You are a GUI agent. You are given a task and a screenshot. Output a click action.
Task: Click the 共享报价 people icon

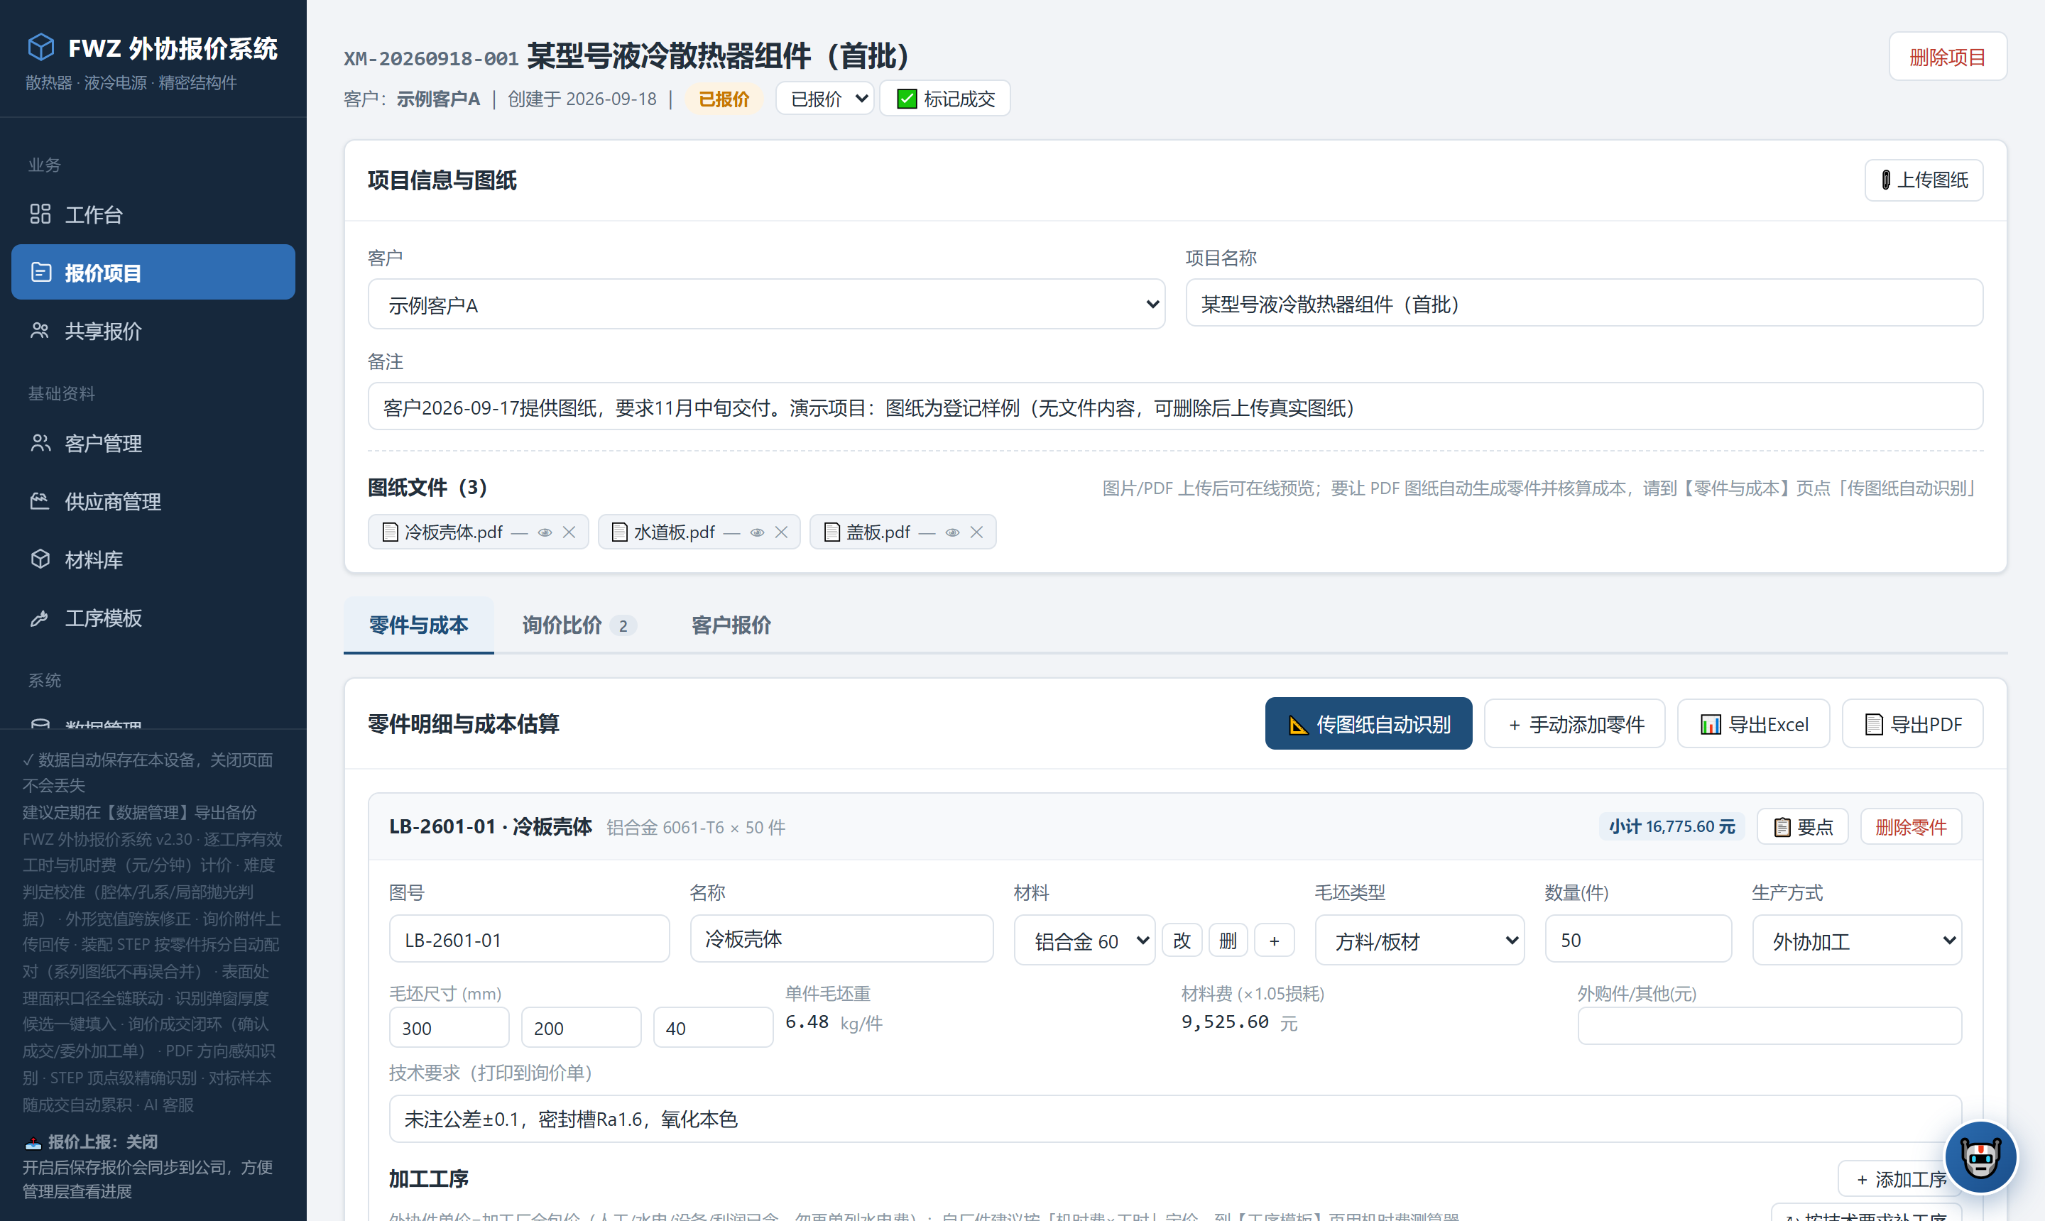point(40,331)
